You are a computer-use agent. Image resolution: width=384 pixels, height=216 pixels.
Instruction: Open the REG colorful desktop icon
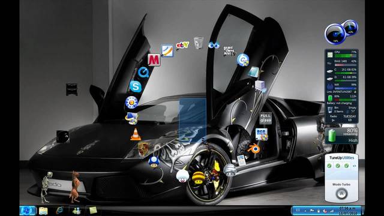(262, 134)
